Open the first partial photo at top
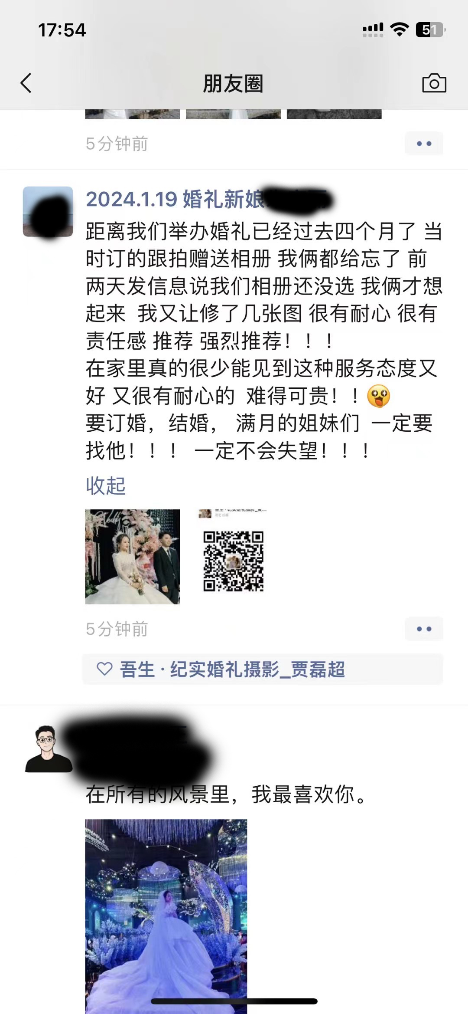The height and width of the screenshot is (1014, 468). coord(133,114)
